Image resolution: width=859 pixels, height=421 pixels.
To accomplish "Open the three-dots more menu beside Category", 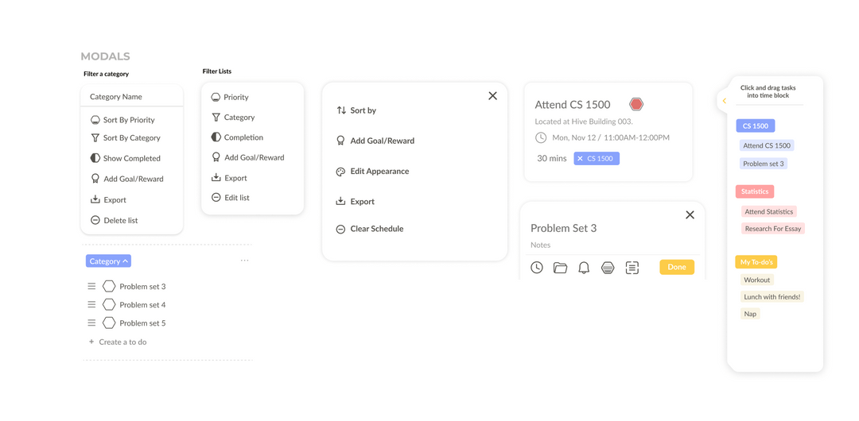I will click(244, 260).
